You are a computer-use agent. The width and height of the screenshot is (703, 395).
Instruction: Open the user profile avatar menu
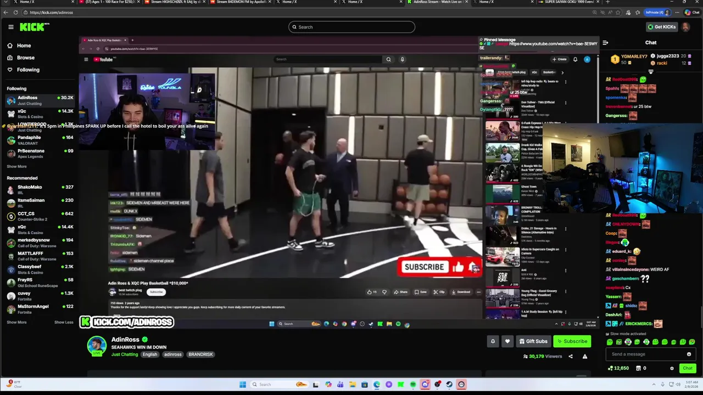pyautogui.click(x=685, y=27)
